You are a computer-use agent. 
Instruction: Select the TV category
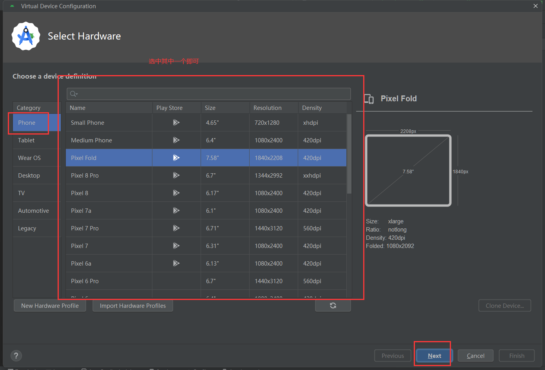(x=37, y=193)
